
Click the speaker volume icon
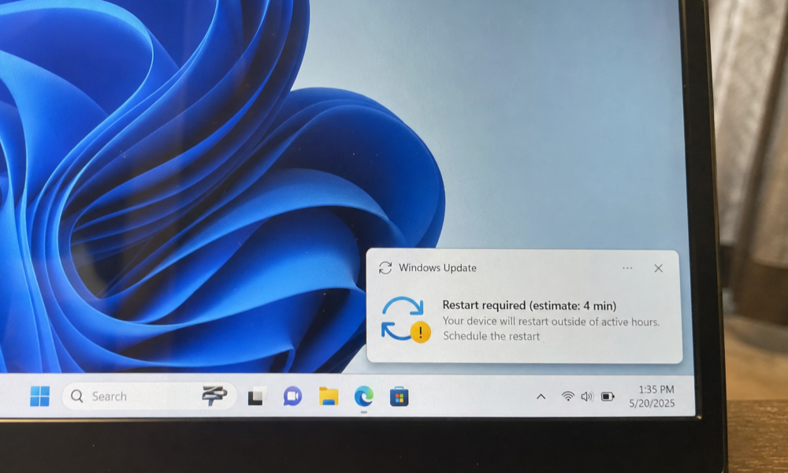coord(587,397)
